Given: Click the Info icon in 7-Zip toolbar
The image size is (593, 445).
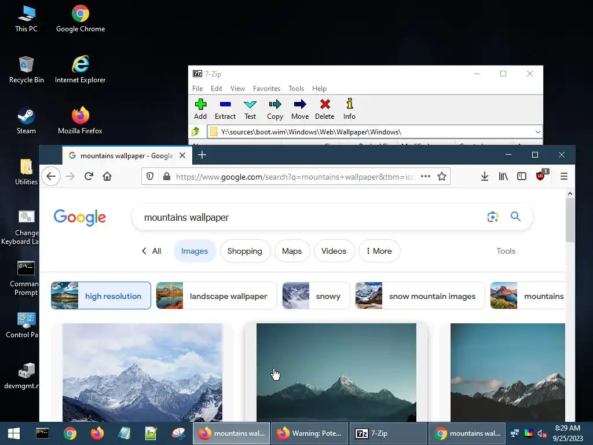Looking at the screenshot, I should [x=349, y=109].
